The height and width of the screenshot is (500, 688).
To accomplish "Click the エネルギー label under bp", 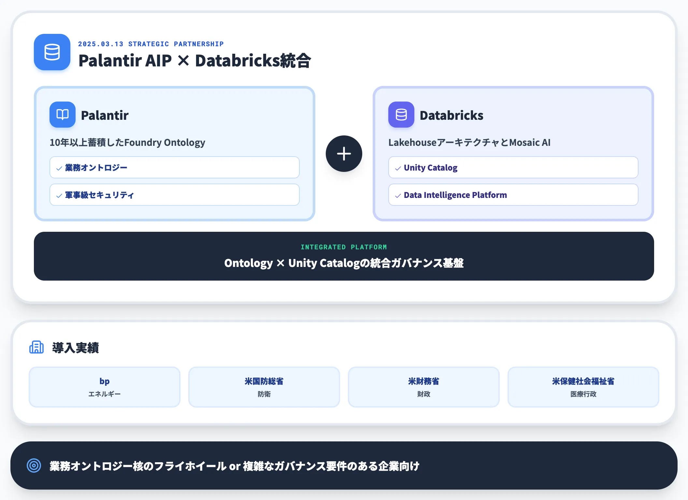I will pos(105,394).
